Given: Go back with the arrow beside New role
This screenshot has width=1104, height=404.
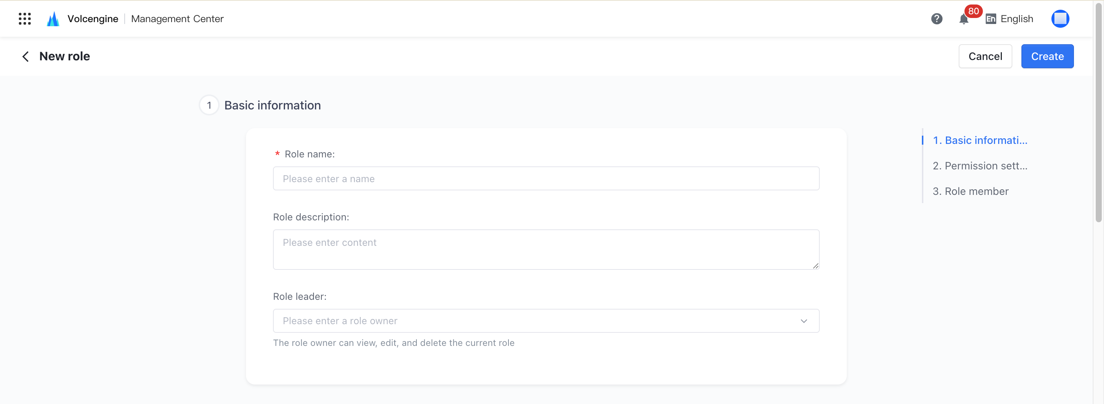Looking at the screenshot, I should [x=26, y=57].
